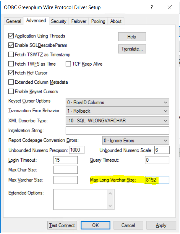Click the Login Timeout field

[66, 160]
